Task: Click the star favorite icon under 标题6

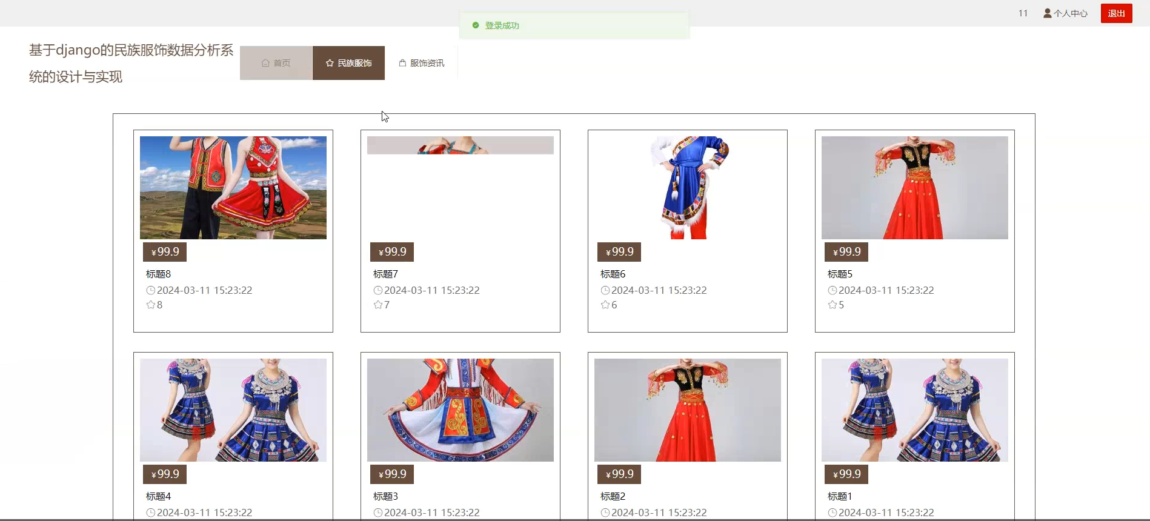Action: click(x=605, y=305)
